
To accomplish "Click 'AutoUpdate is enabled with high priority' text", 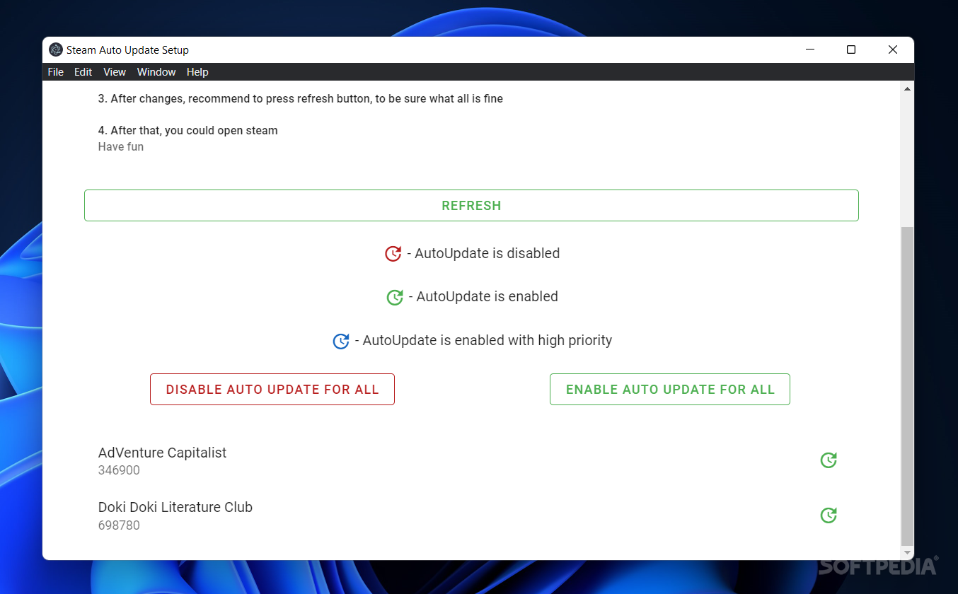I will [x=483, y=340].
